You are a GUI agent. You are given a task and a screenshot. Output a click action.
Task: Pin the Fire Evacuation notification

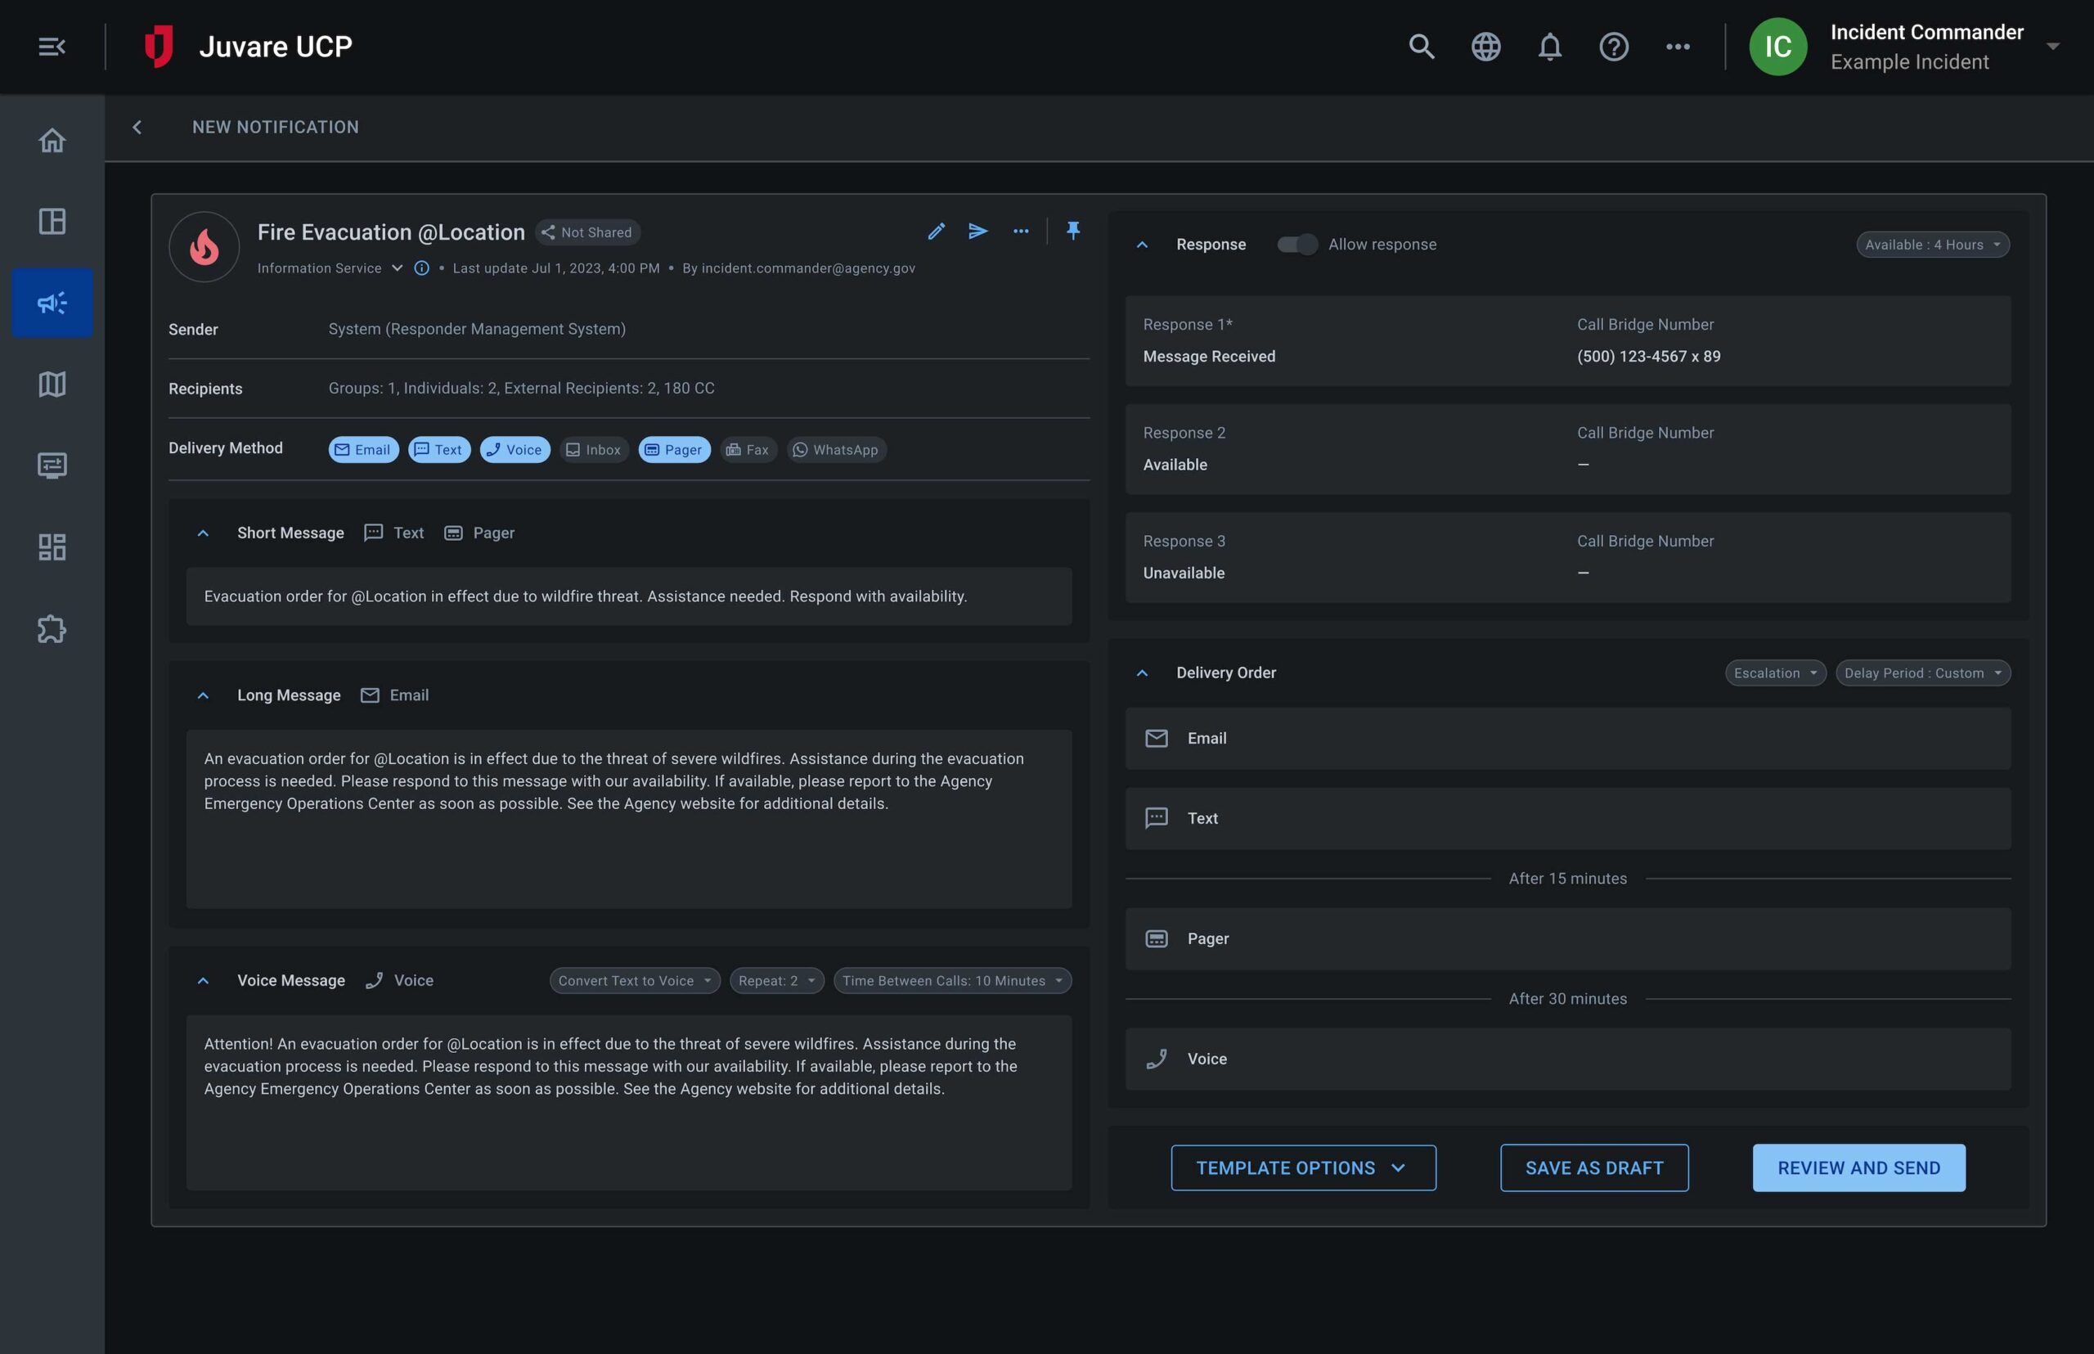tap(1072, 232)
